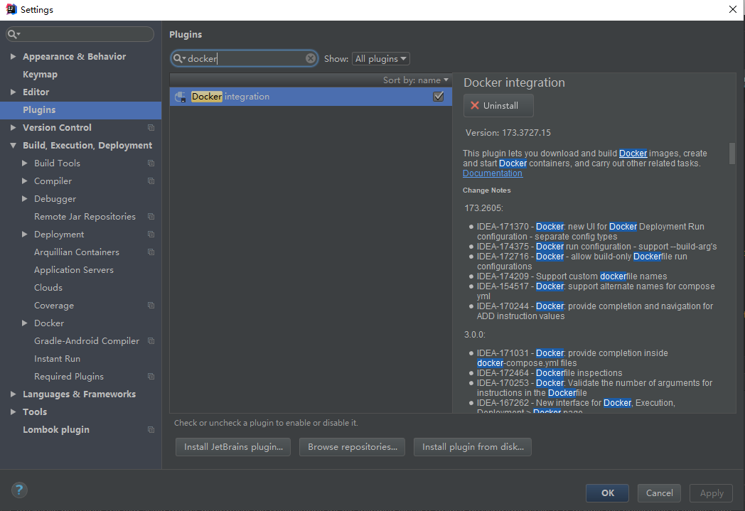745x511 pixels.
Task: Expand the Appearance & Behavior tree node
Action: pyautogui.click(x=15, y=56)
